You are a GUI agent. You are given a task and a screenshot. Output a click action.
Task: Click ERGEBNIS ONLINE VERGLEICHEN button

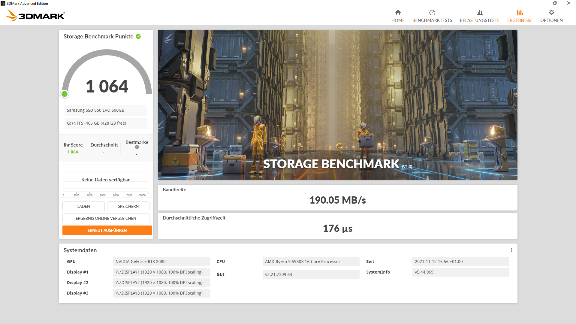coord(106,218)
